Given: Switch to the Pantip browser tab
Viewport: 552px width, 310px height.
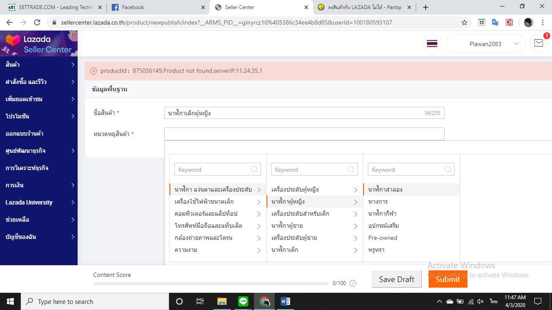Looking at the screenshot, I should pyautogui.click(x=365, y=7).
